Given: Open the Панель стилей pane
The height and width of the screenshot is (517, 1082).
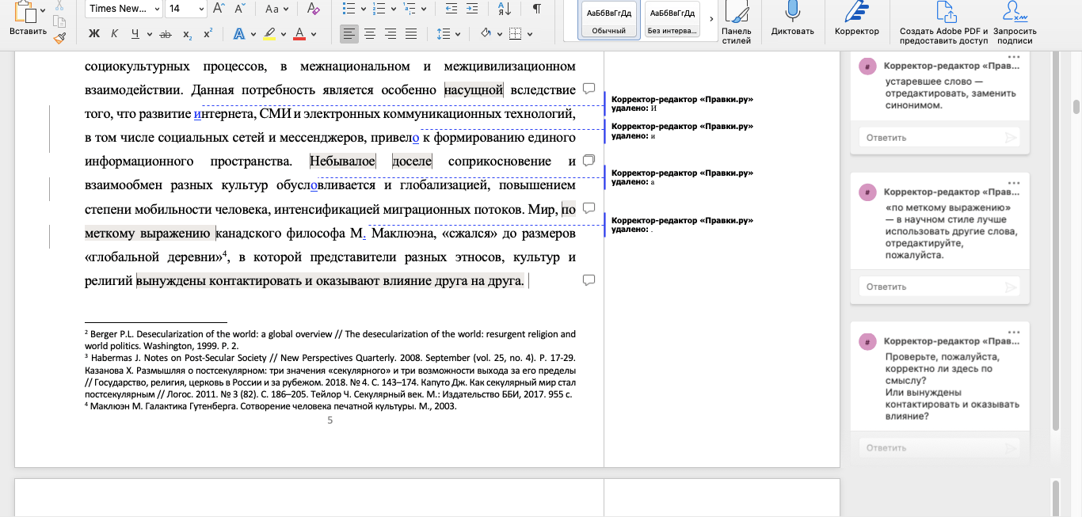Looking at the screenshot, I should pos(737,23).
